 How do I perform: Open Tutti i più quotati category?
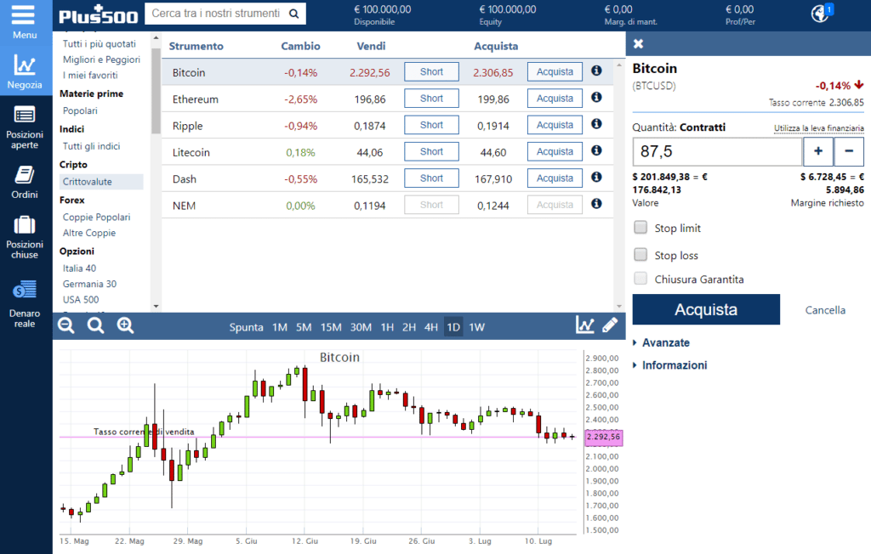point(99,44)
